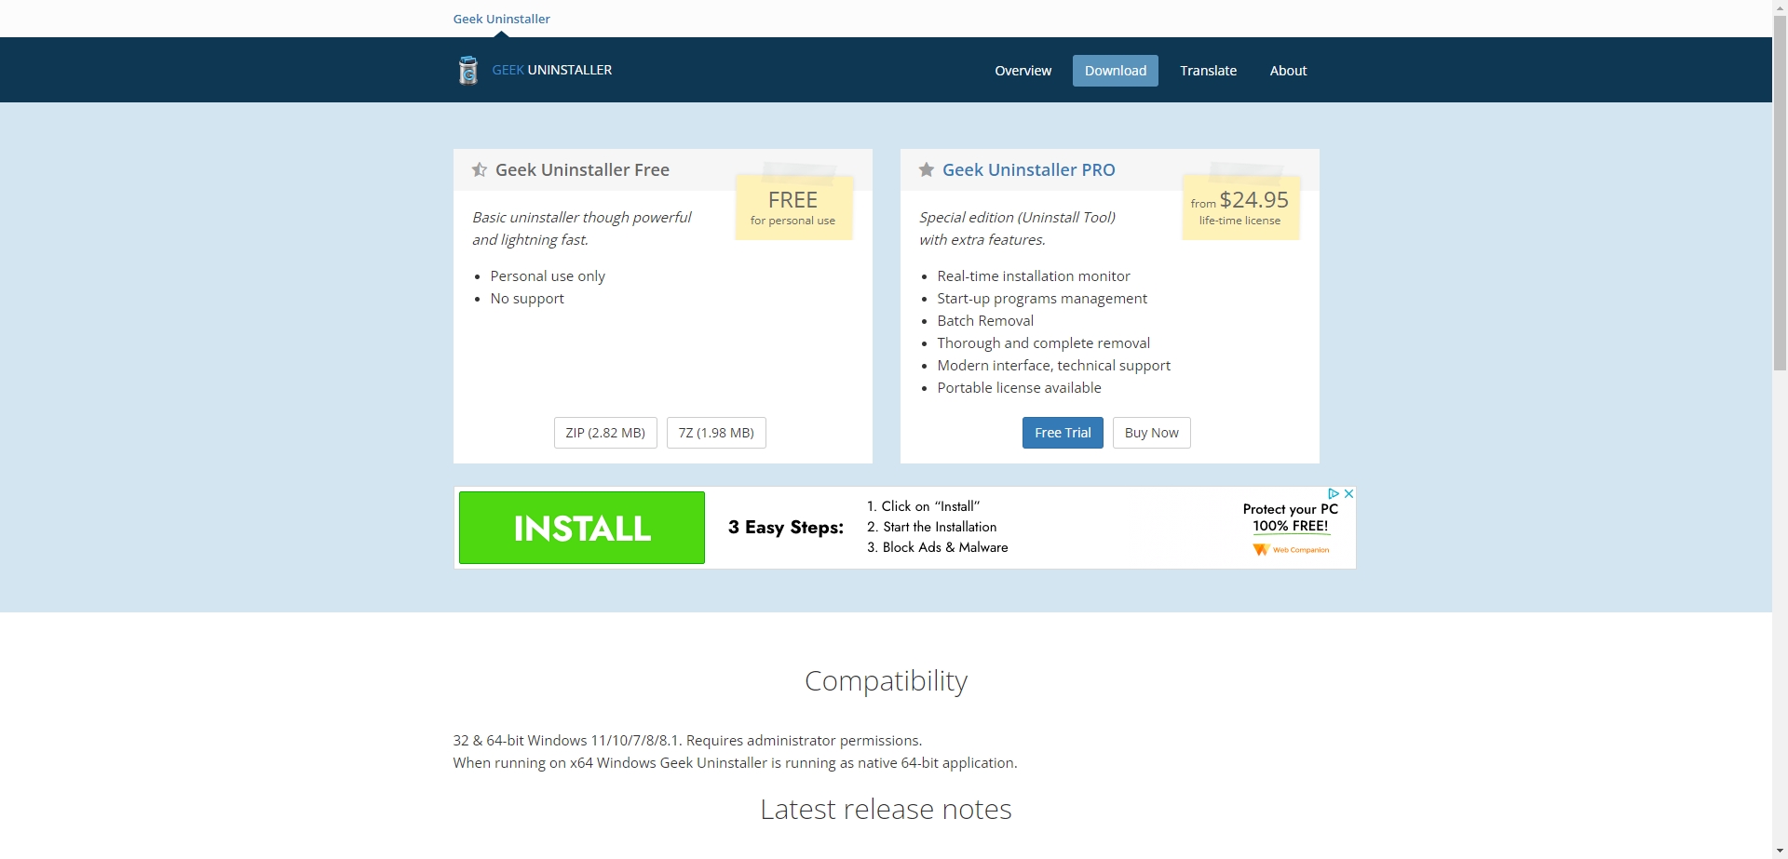Click the 'Batch Removal' feature text

pyautogui.click(x=985, y=321)
